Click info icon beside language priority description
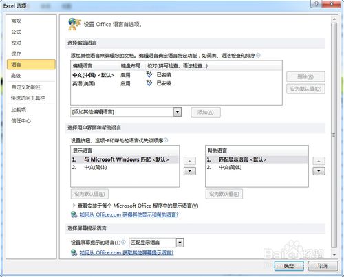Image resolution: width=344 pixels, height=277 pixels. tap(166, 140)
